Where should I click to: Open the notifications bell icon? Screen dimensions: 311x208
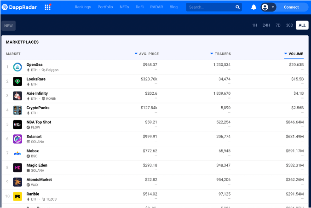[253, 7]
